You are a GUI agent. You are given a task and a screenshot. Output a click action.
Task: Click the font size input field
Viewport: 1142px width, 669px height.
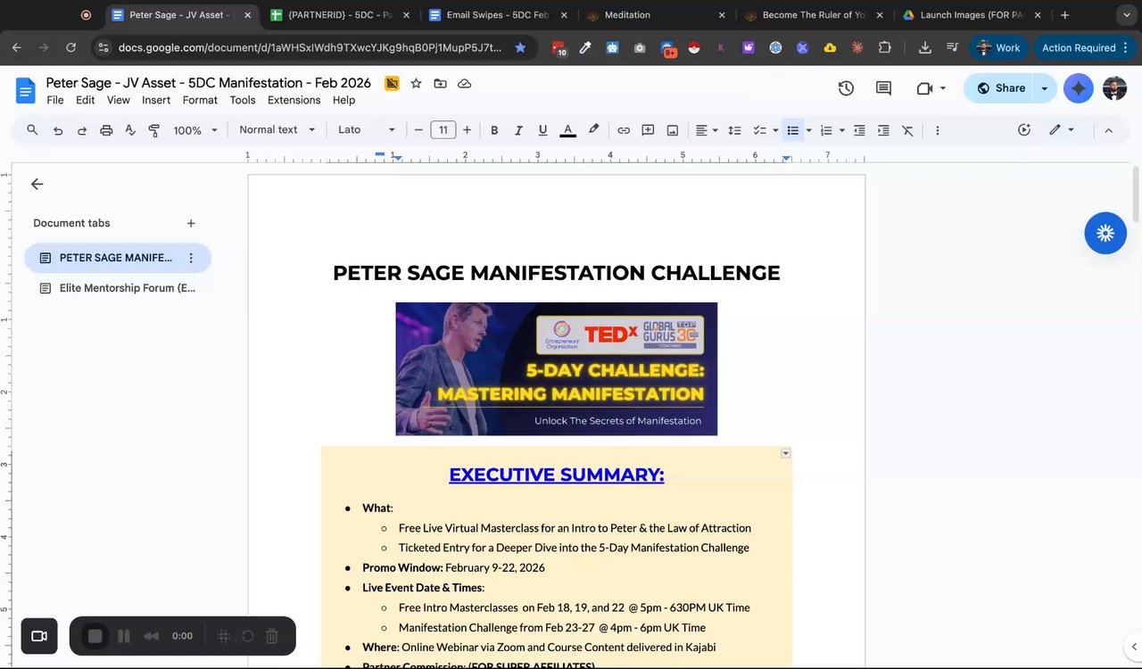tap(443, 130)
